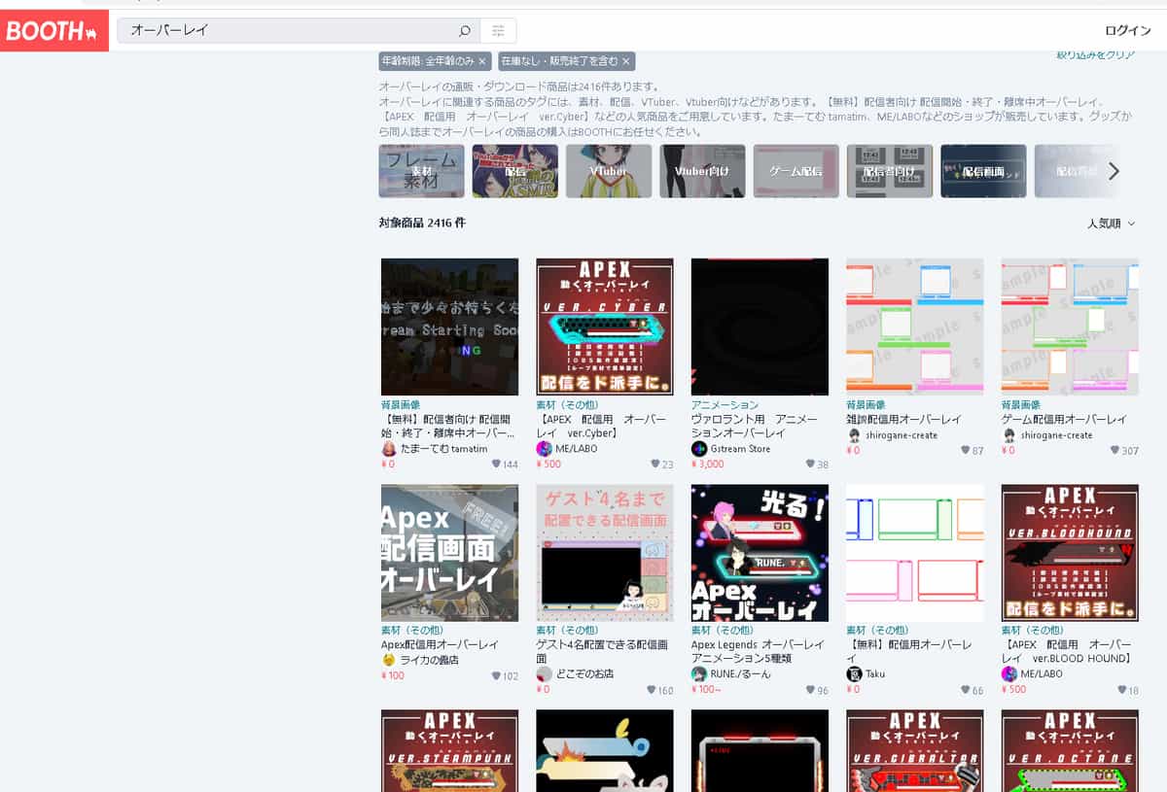Like the Taku item heart 66

(966, 691)
